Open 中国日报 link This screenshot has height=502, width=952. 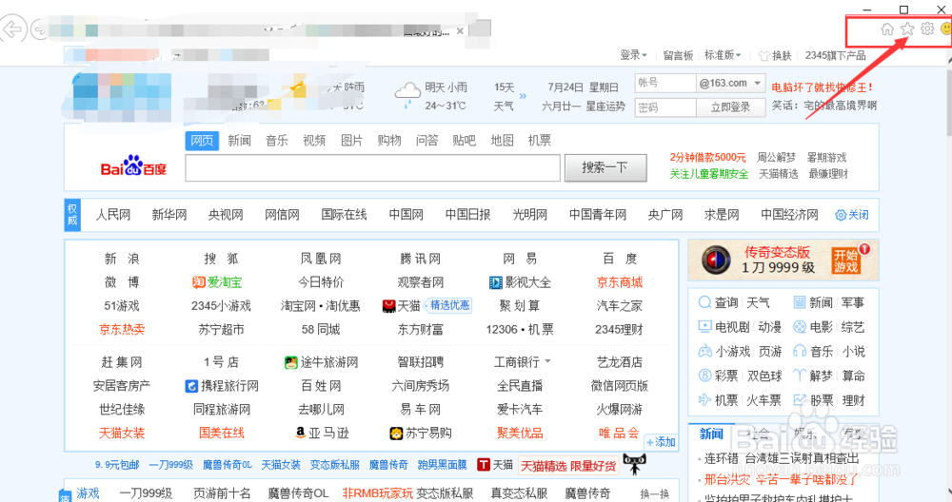(467, 215)
